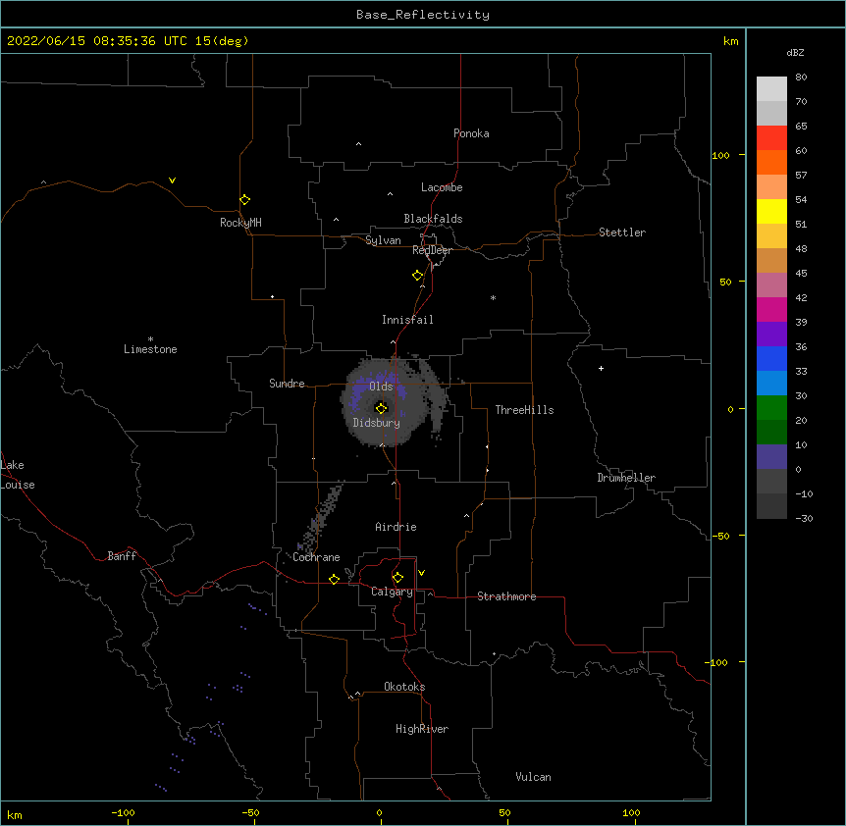Click the Base_Reflectivity title
The width and height of the screenshot is (846, 826).
click(x=423, y=15)
